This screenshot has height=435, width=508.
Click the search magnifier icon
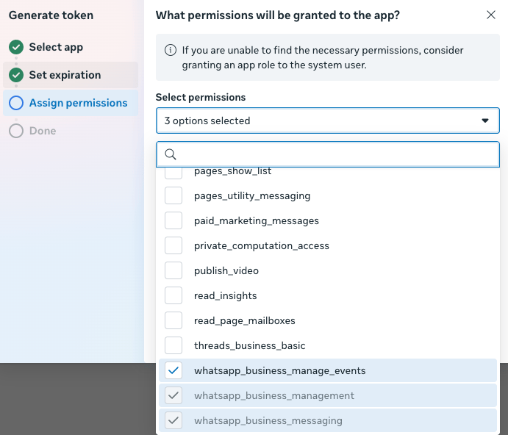[x=171, y=154]
